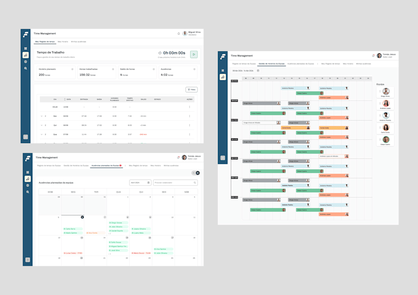Viewport: 418px width, 295px height.
Task: Switch to Meu Horário tab in top-left panel
Action: [x=63, y=42]
